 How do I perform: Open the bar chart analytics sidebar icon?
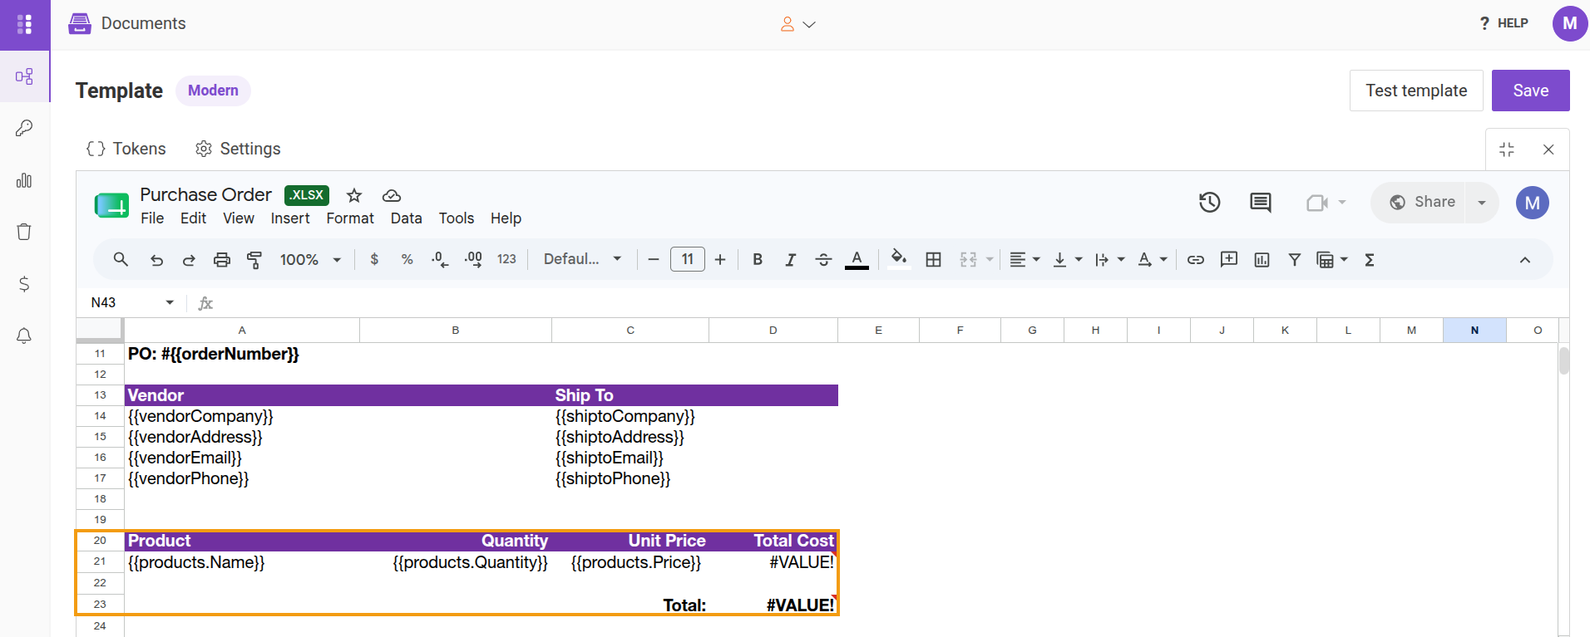[x=24, y=180]
